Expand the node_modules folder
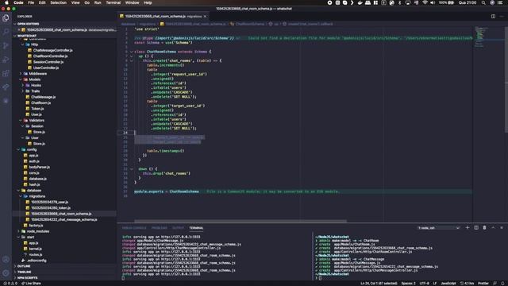 click(19, 231)
